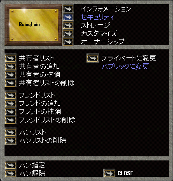Viewport: 173px width, 181px height.
Task: Click arrow for 共有者リストの削除
Action: [10, 83]
